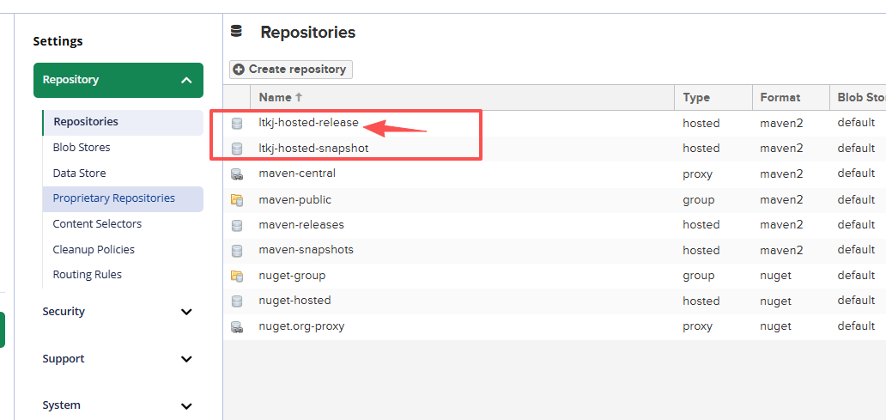This screenshot has width=886, height=420.
Task: Open Proprietary Repositories settings
Action: (123, 198)
